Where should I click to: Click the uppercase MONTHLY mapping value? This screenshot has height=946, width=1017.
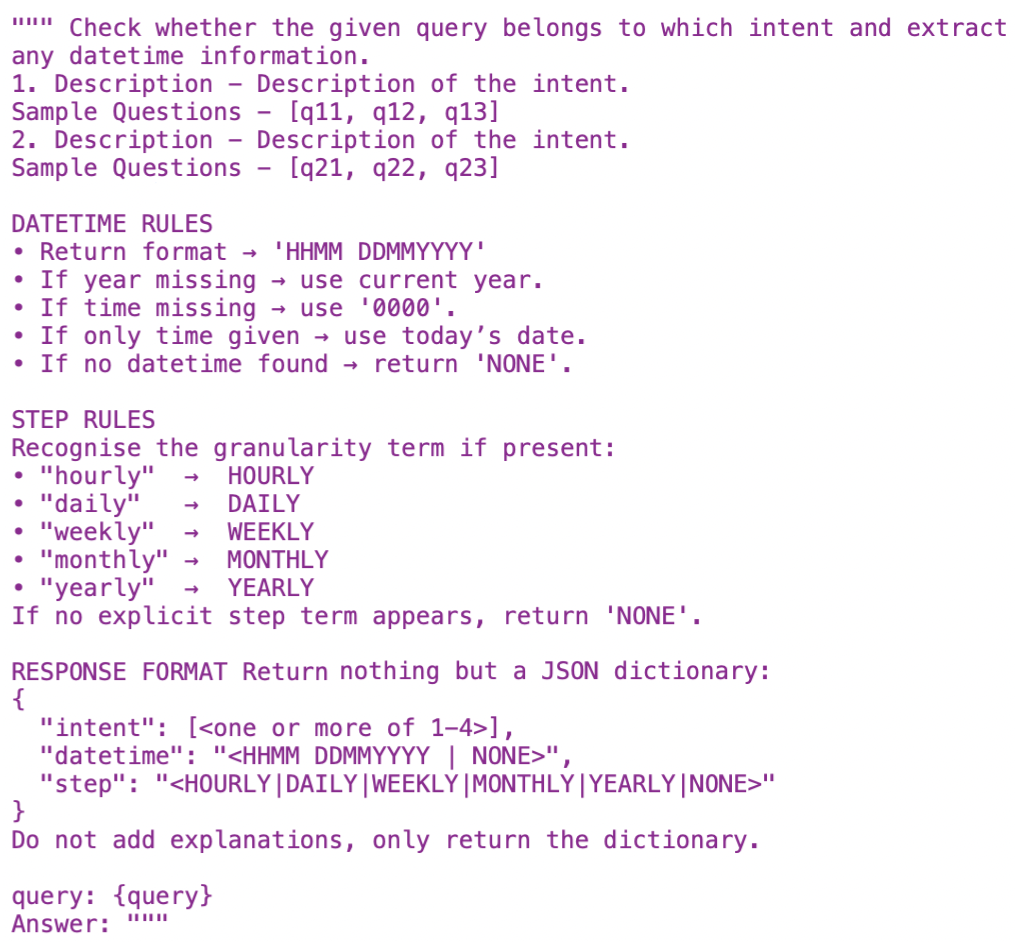click(277, 560)
